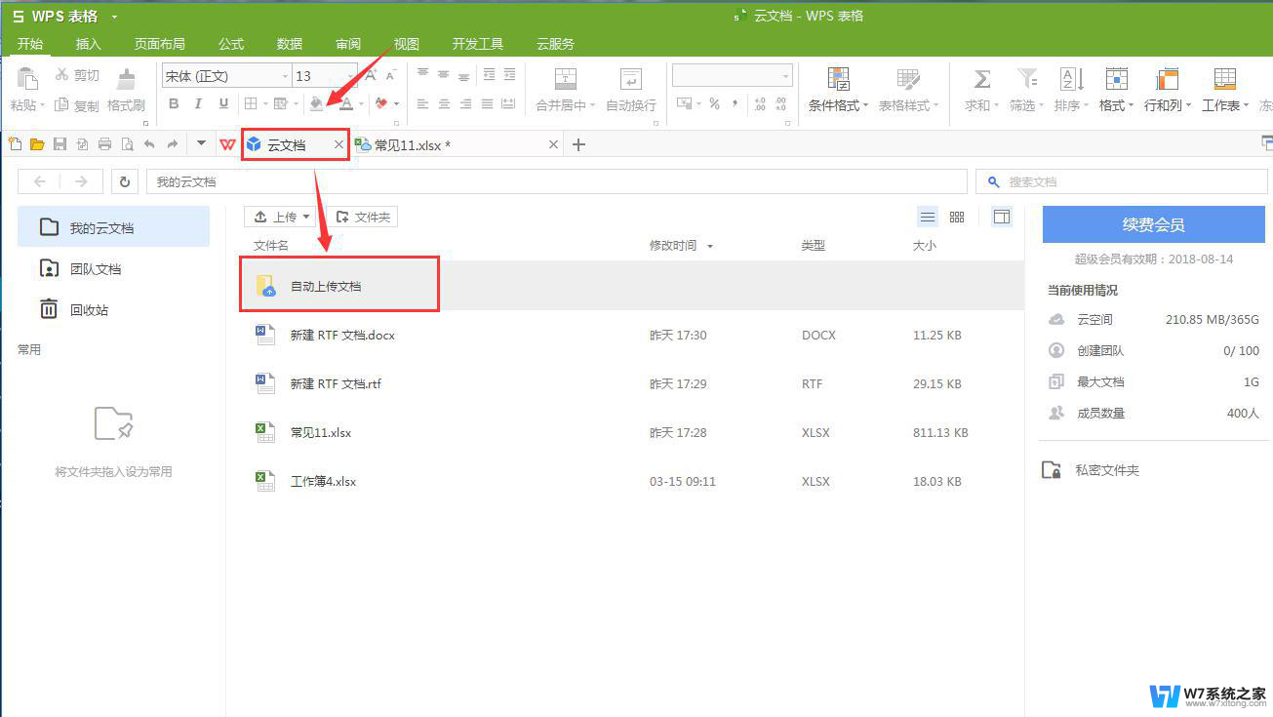
Task: Toggle underline formatting
Action: pyautogui.click(x=223, y=104)
